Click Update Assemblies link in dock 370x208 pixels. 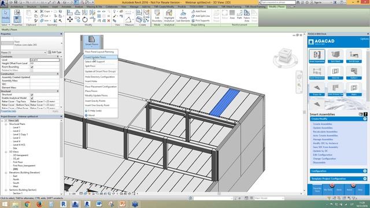pyautogui.click(x=323, y=128)
